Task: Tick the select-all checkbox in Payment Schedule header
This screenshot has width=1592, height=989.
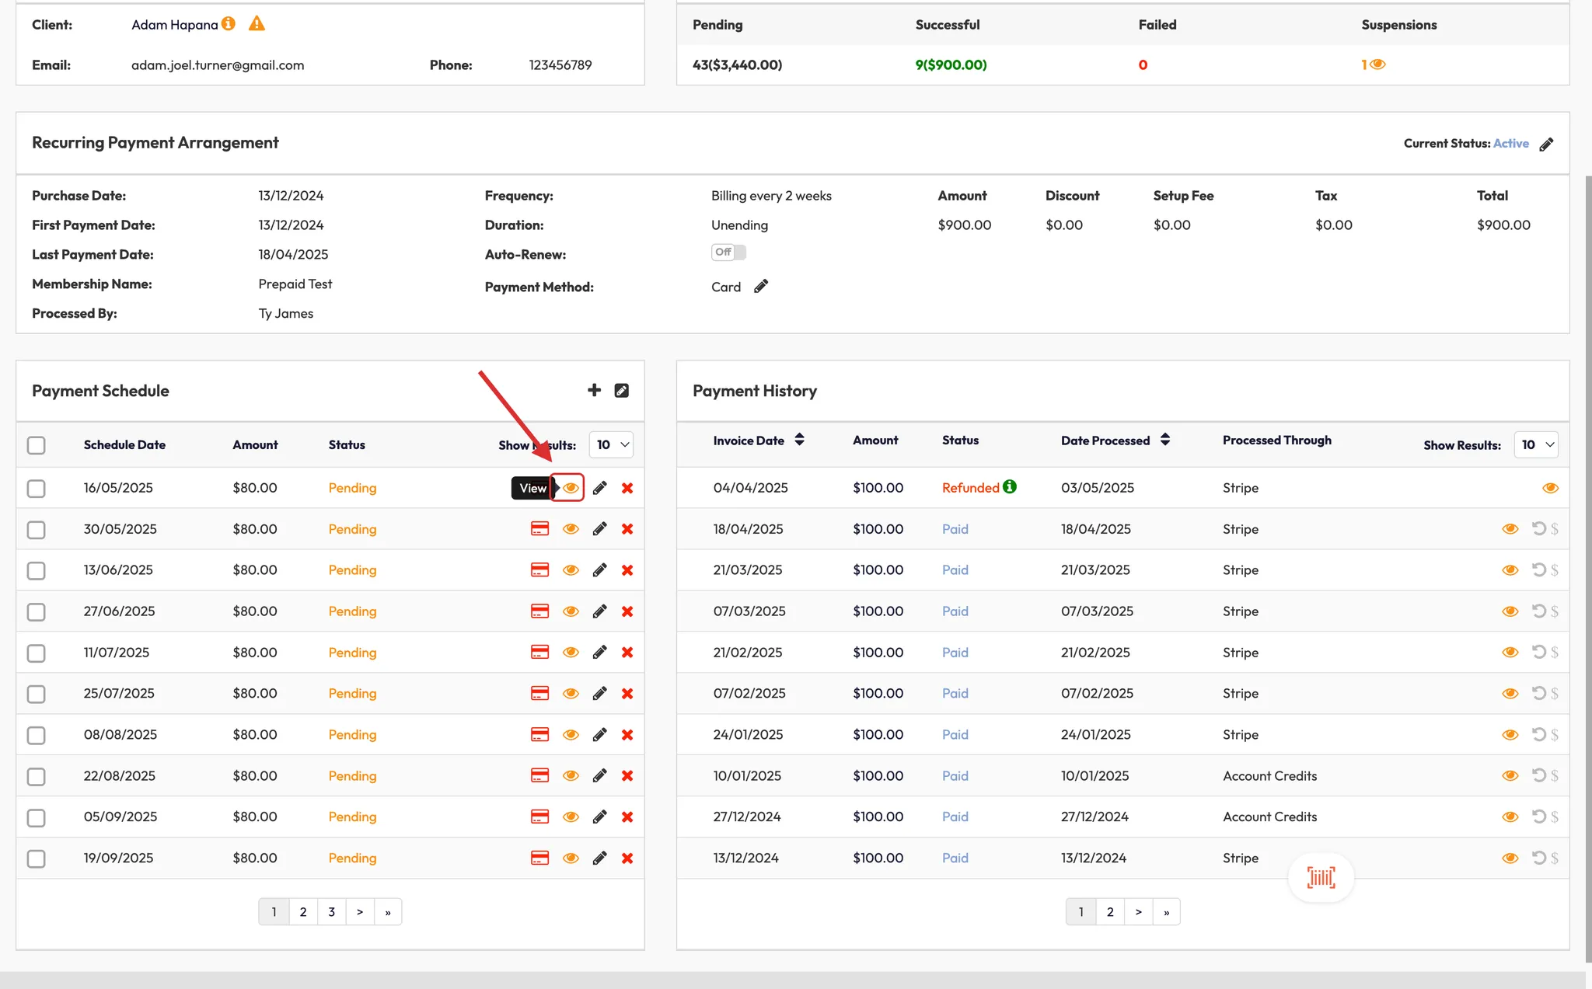Action: (x=36, y=445)
